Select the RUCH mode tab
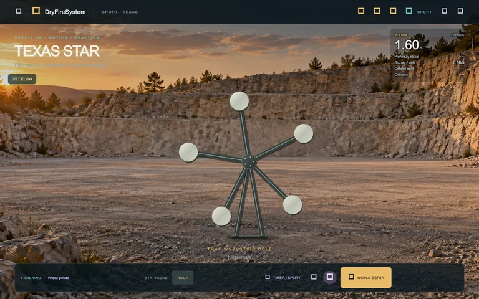This screenshot has height=299, width=479. 183,278
